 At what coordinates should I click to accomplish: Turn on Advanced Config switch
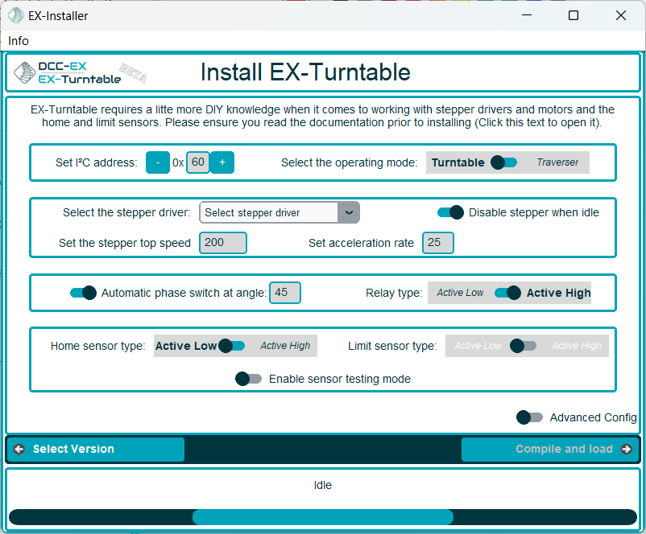tap(529, 417)
